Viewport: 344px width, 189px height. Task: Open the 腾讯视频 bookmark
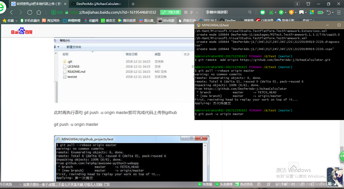127,20
